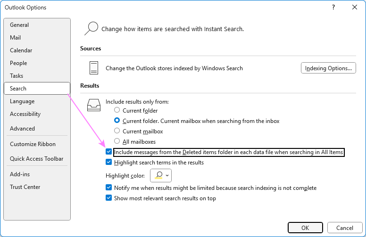Select the Tasks category

click(x=37, y=76)
